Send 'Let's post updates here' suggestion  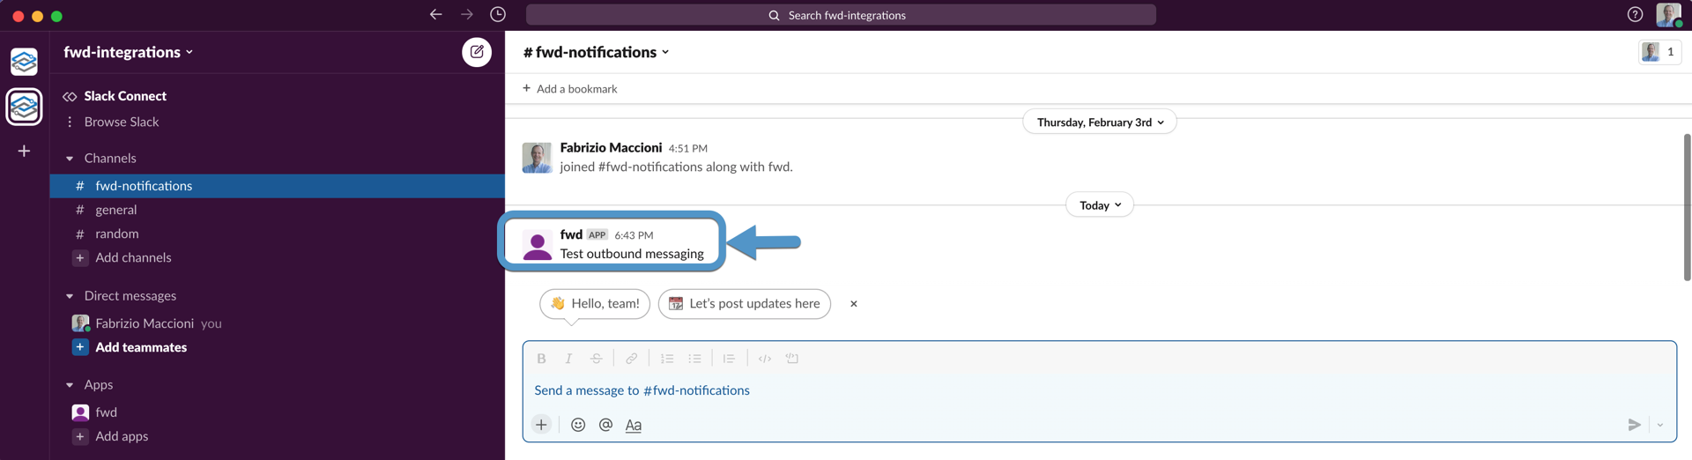tap(745, 304)
